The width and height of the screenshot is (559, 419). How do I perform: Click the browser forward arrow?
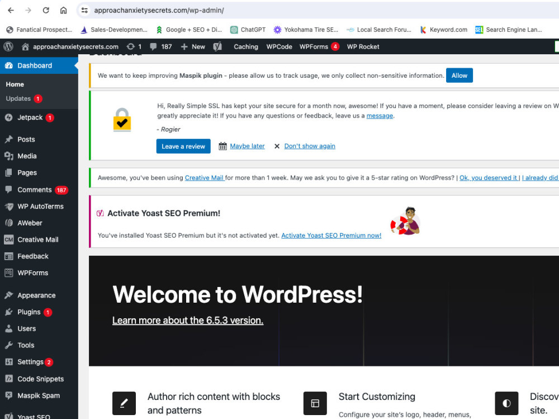[28, 11]
